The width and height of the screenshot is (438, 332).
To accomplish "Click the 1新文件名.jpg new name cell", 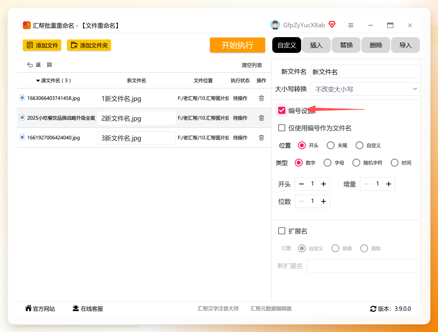I will coord(137,98).
